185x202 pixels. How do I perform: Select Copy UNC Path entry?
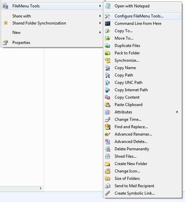(x=142, y=83)
